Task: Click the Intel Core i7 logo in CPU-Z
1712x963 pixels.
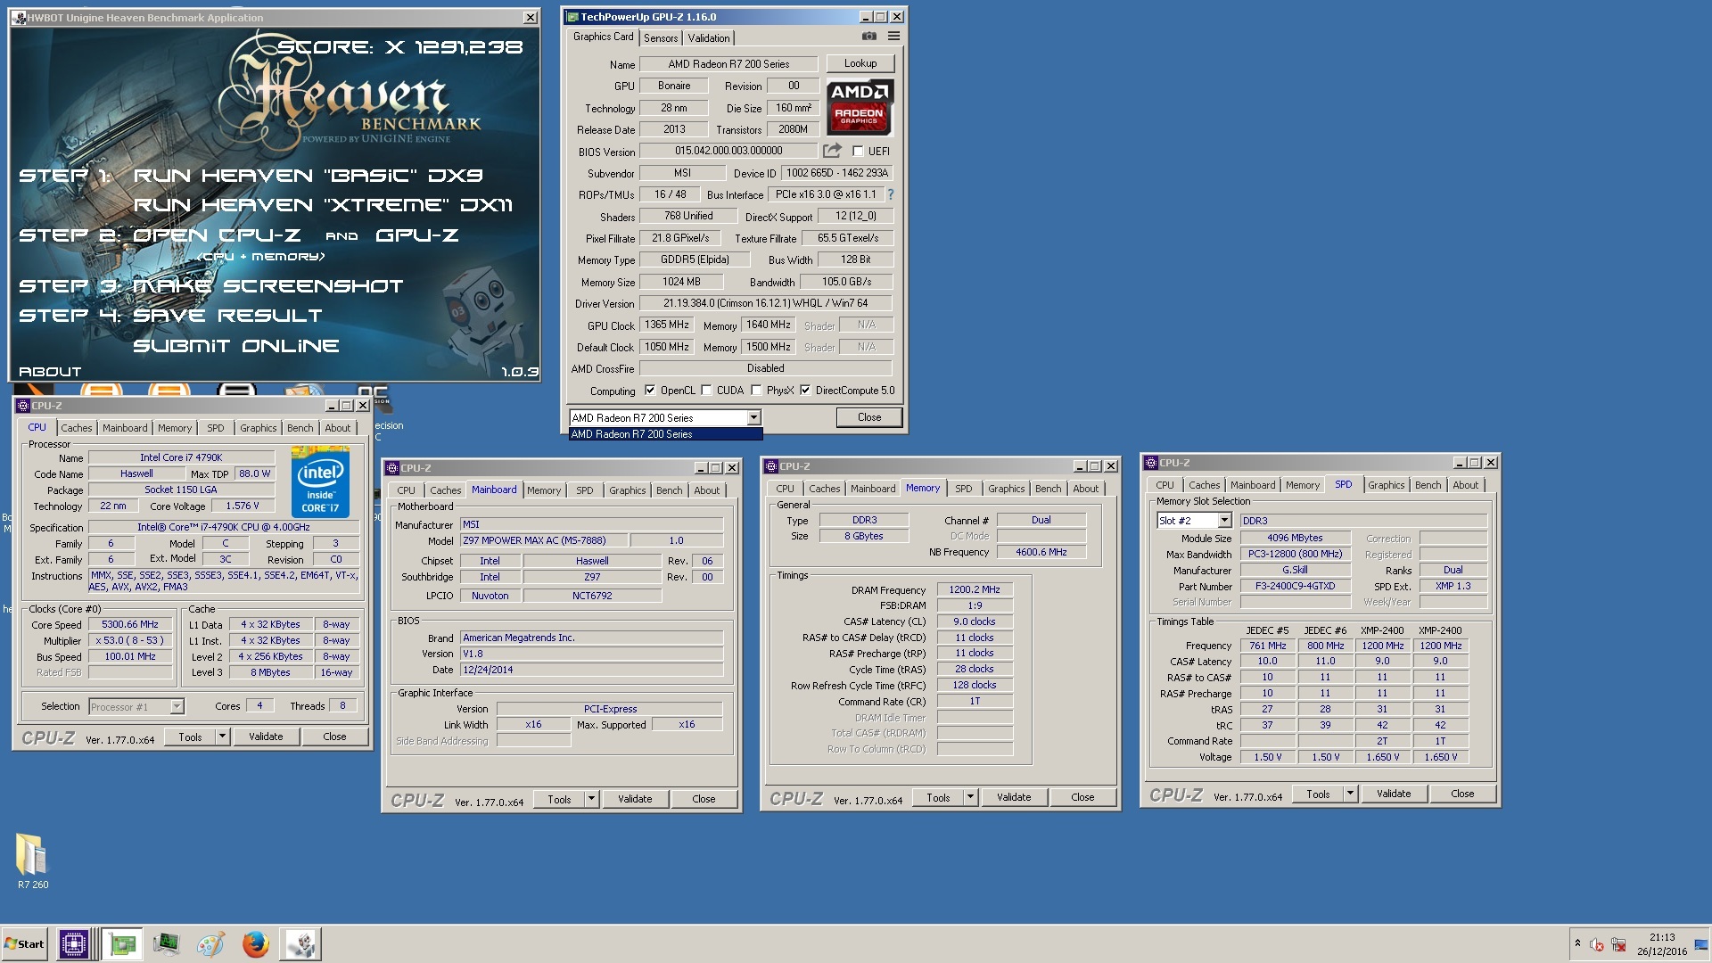Action: (x=320, y=482)
